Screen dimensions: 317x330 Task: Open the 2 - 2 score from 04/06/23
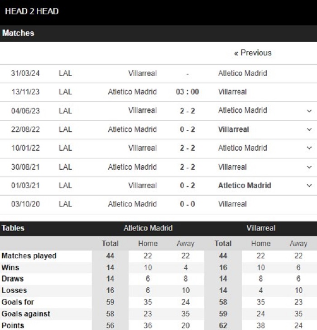pyautogui.click(x=187, y=111)
